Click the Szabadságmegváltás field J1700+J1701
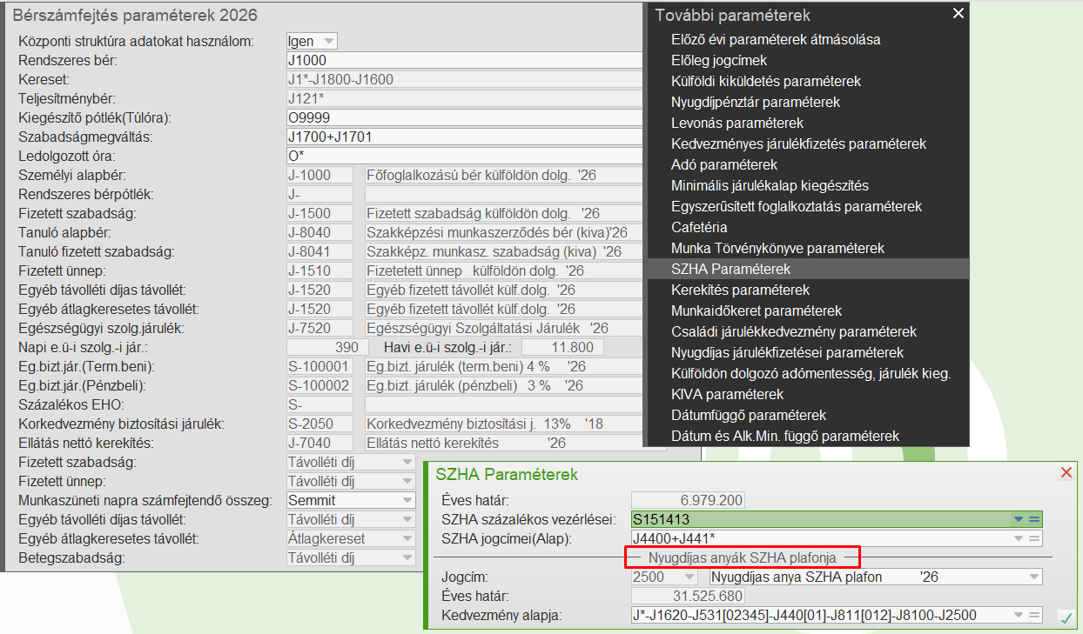The width and height of the screenshot is (1083, 634). coord(463,137)
